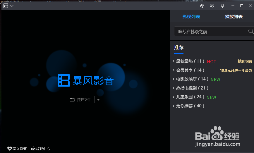The height and width of the screenshot is (153, 254).
Task: Click the 儿童乐园 (24) row text
Action: pyautogui.click(x=190, y=97)
